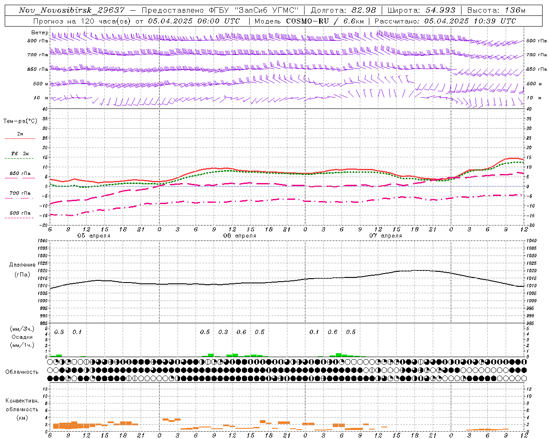549x439 pixels.
Task: Click the Тем-ра(°C) chart label
Action: point(20,121)
